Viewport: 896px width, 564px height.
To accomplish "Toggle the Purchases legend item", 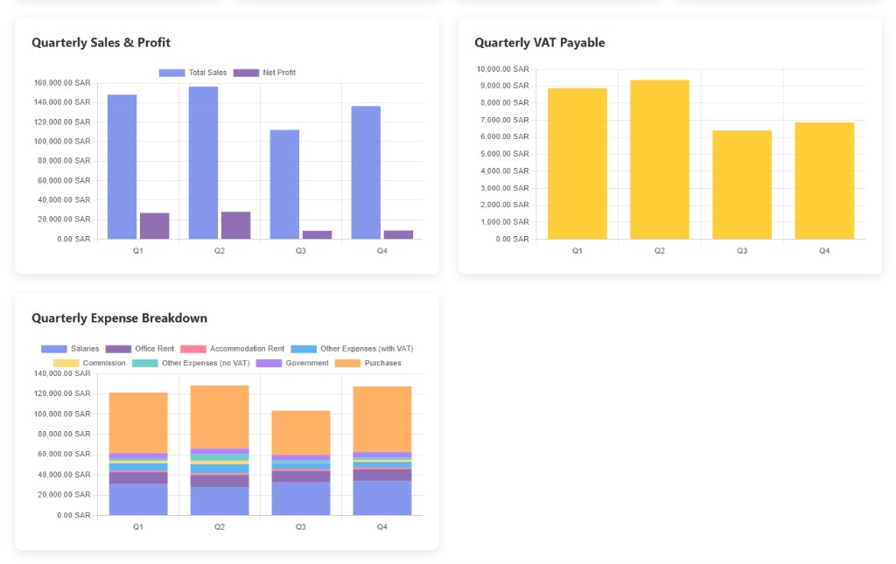I will (x=368, y=363).
